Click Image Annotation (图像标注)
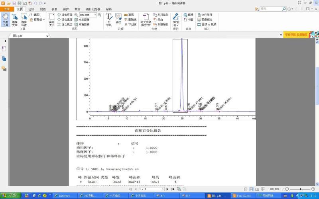 click(205, 20)
